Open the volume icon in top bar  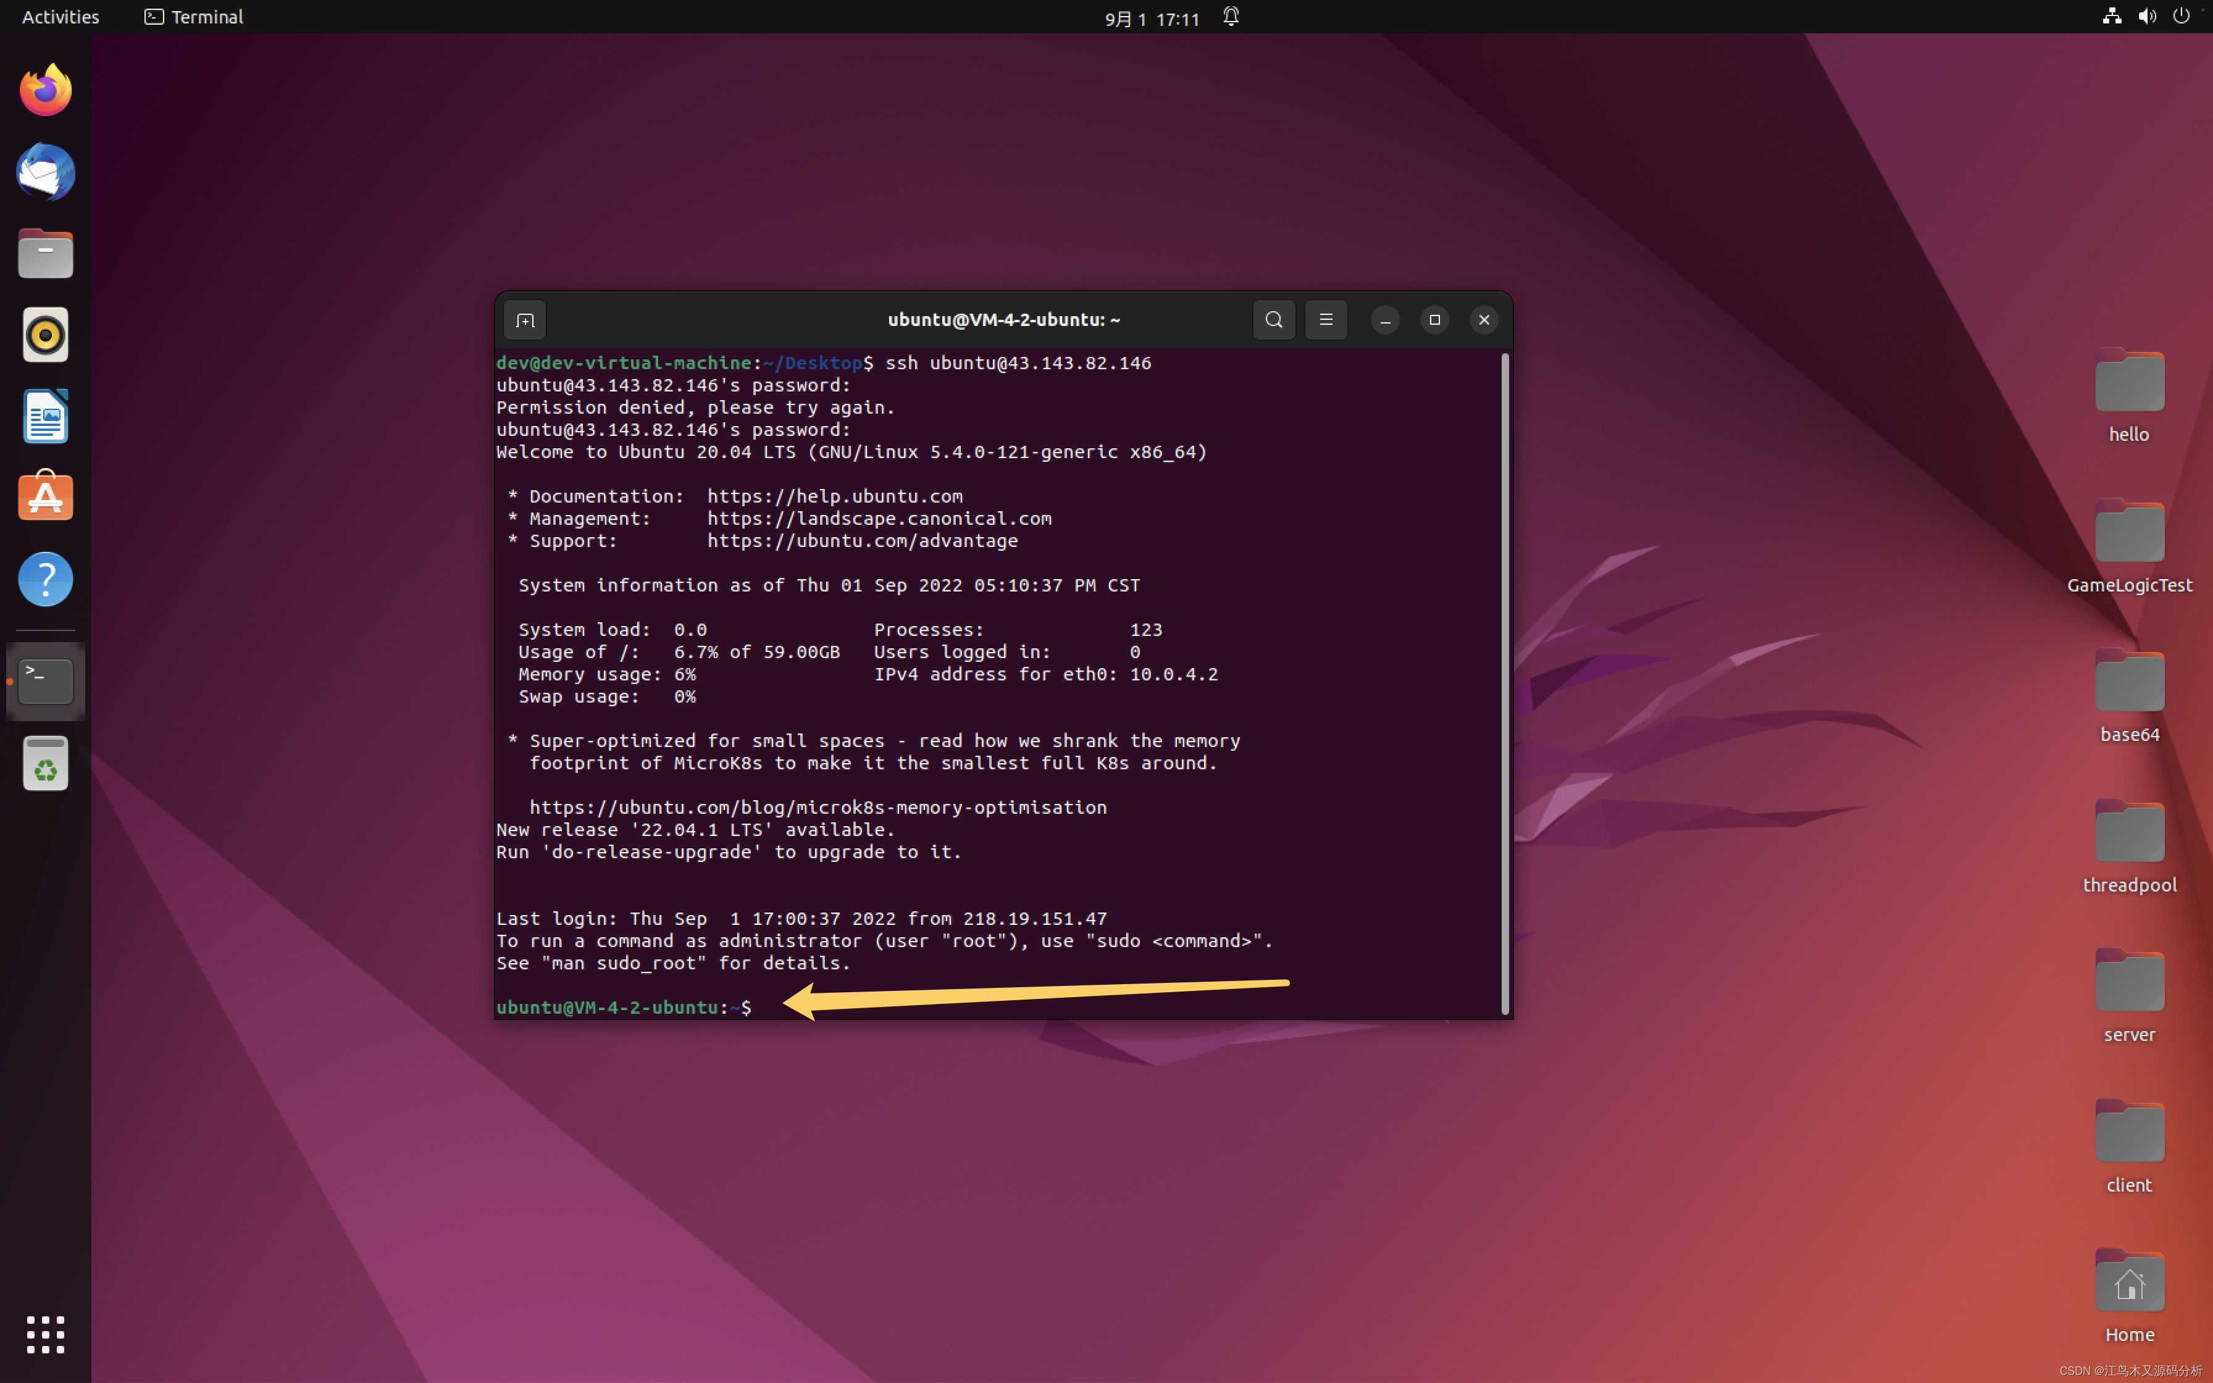tap(2147, 17)
